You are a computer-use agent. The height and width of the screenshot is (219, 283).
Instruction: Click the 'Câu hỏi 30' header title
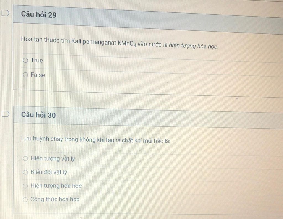(x=38, y=115)
